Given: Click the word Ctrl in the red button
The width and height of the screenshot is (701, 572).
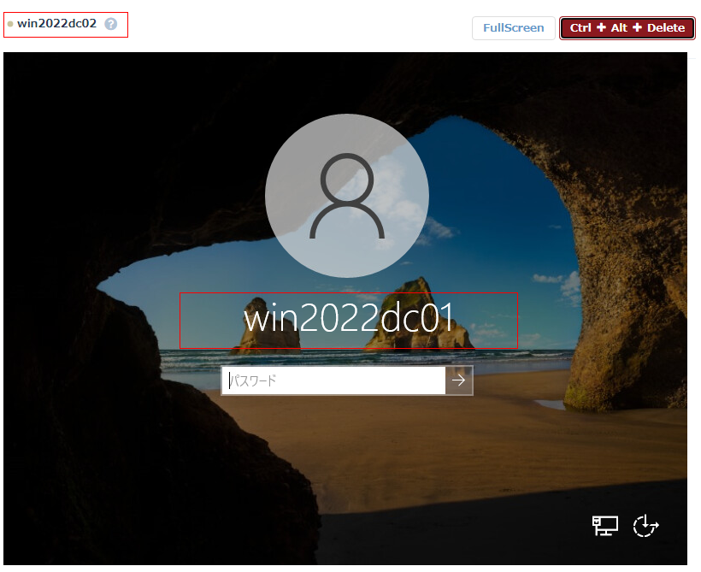Looking at the screenshot, I should (580, 28).
